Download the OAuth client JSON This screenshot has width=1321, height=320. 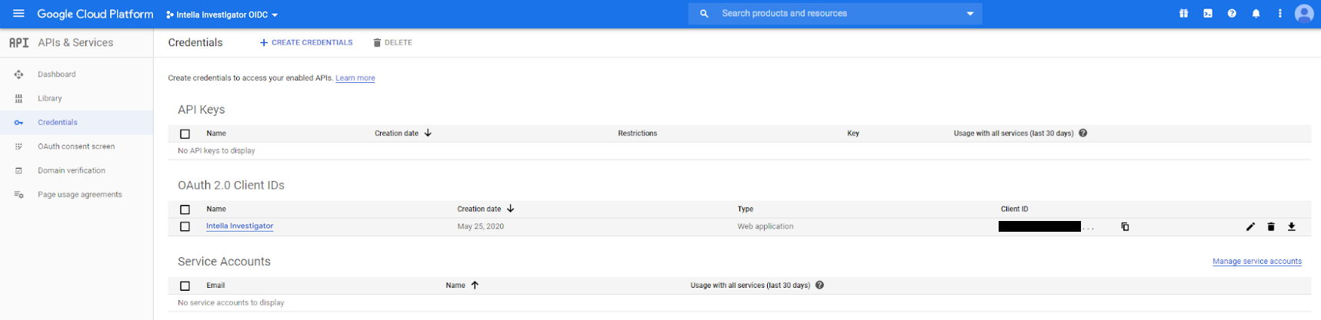(x=1292, y=226)
